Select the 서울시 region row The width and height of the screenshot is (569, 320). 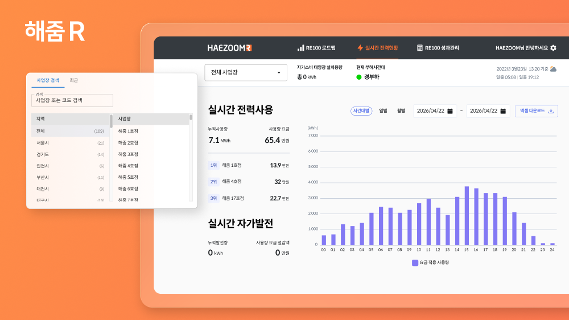pos(71,143)
